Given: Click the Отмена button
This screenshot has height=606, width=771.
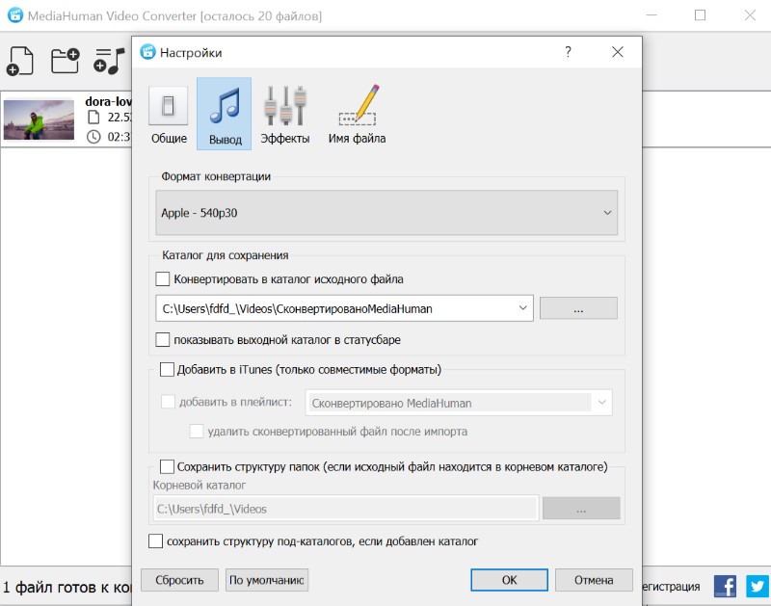Looking at the screenshot, I should pos(594,580).
